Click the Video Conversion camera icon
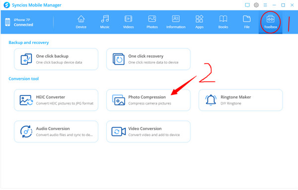The width and height of the screenshot is (298, 190). [119, 132]
